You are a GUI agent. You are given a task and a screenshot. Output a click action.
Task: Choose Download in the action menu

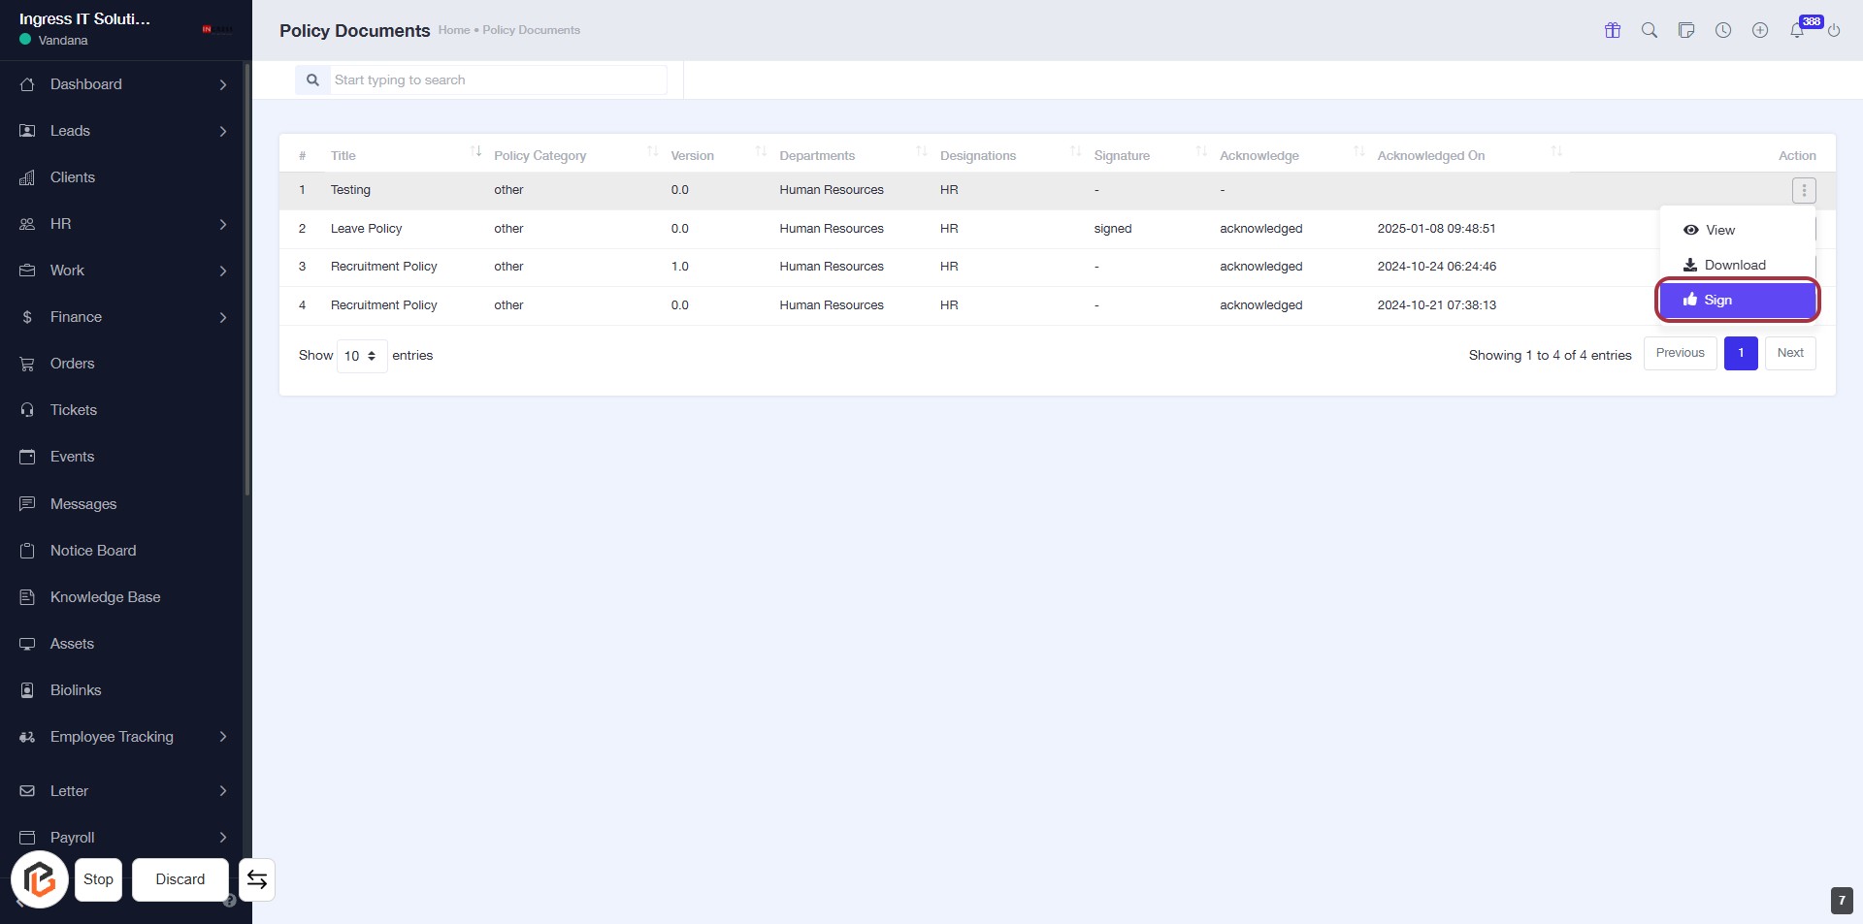coord(1735,265)
